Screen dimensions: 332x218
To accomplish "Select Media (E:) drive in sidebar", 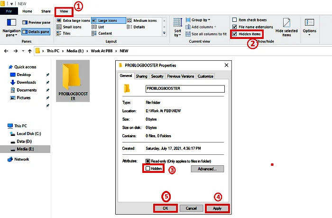I will pyautogui.click(x=25, y=149).
